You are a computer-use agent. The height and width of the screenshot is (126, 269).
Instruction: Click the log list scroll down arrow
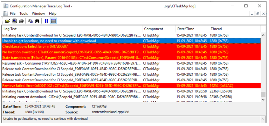[x=263, y=99]
